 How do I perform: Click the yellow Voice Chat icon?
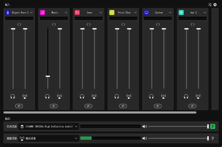[x=112, y=13]
